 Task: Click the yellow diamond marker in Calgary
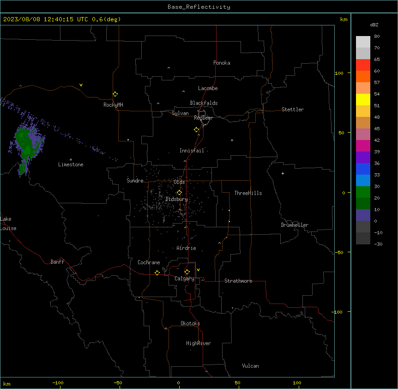click(x=187, y=272)
